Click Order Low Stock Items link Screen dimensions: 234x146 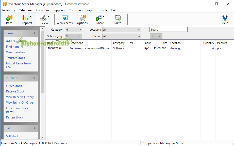[17, 110]
